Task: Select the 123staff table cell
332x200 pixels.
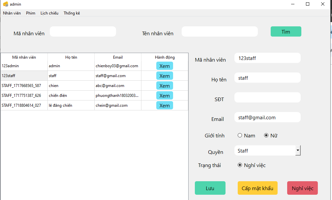Action: click(x=24, y=76)
